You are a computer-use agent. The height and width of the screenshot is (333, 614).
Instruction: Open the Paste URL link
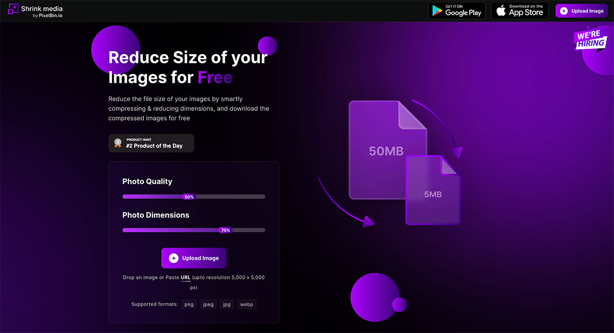tap(185, 277)
